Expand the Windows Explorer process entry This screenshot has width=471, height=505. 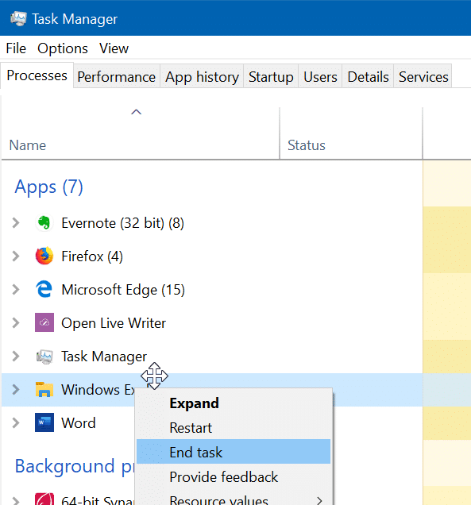point(15,389)
